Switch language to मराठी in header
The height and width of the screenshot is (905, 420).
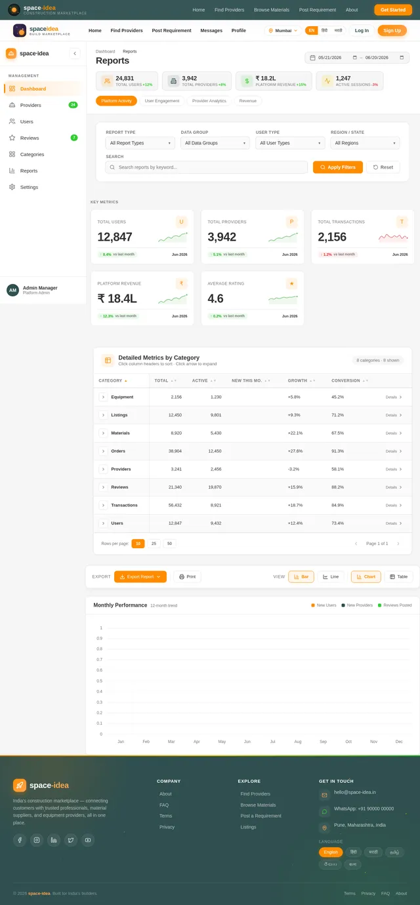click(x=338, y=30)
